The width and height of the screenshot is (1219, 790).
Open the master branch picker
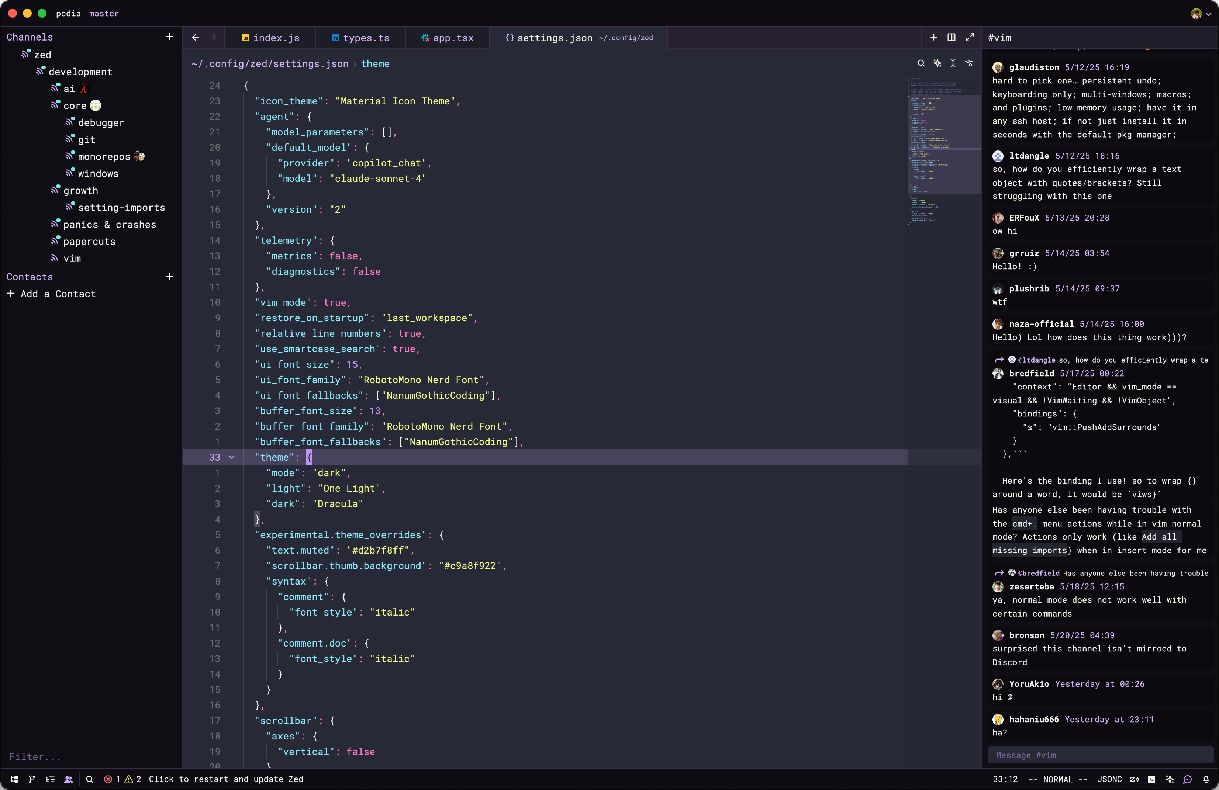click(103, 13)
